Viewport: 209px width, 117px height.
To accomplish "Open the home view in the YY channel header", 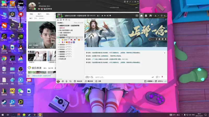I will 141,16.
